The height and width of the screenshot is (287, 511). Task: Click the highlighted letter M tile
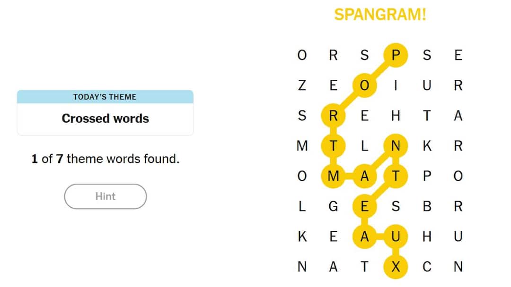333,177
